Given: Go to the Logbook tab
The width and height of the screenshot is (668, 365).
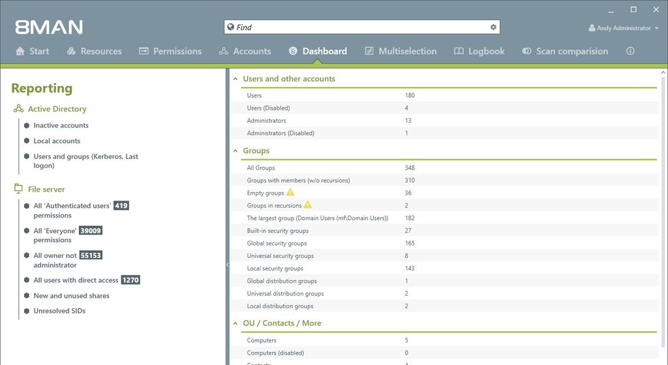Looking at the screenshot, I should (479, 51).
